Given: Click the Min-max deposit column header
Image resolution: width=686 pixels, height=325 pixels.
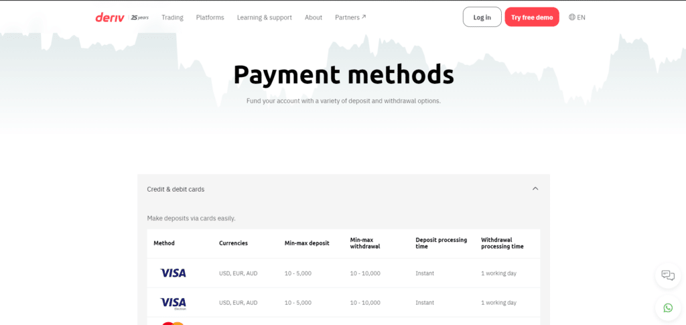Looking at the screenshot, I should coord(307,243).
